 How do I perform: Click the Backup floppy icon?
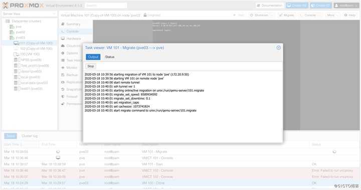coord(63,75)
